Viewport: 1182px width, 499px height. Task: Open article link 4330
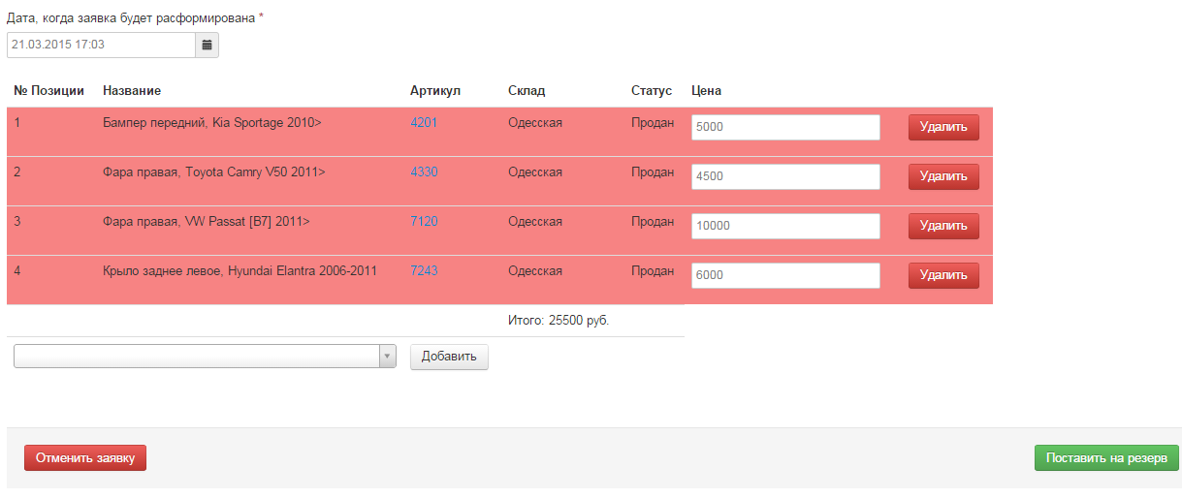click(424, 172)
